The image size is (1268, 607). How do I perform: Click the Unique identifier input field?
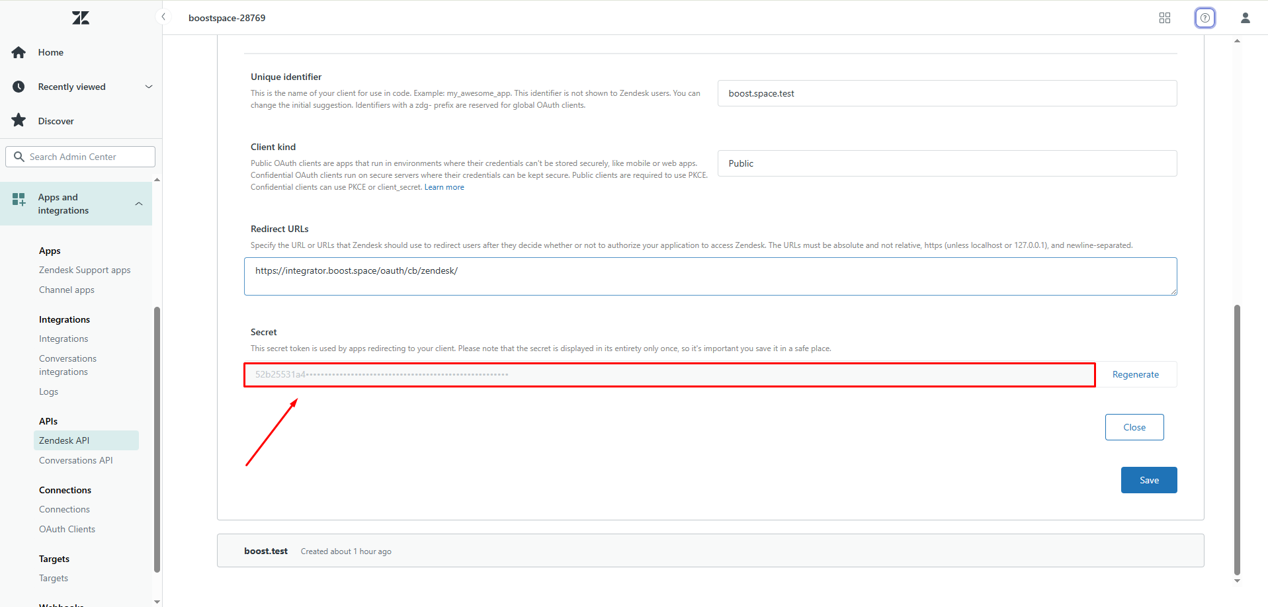tap(947, 93)
